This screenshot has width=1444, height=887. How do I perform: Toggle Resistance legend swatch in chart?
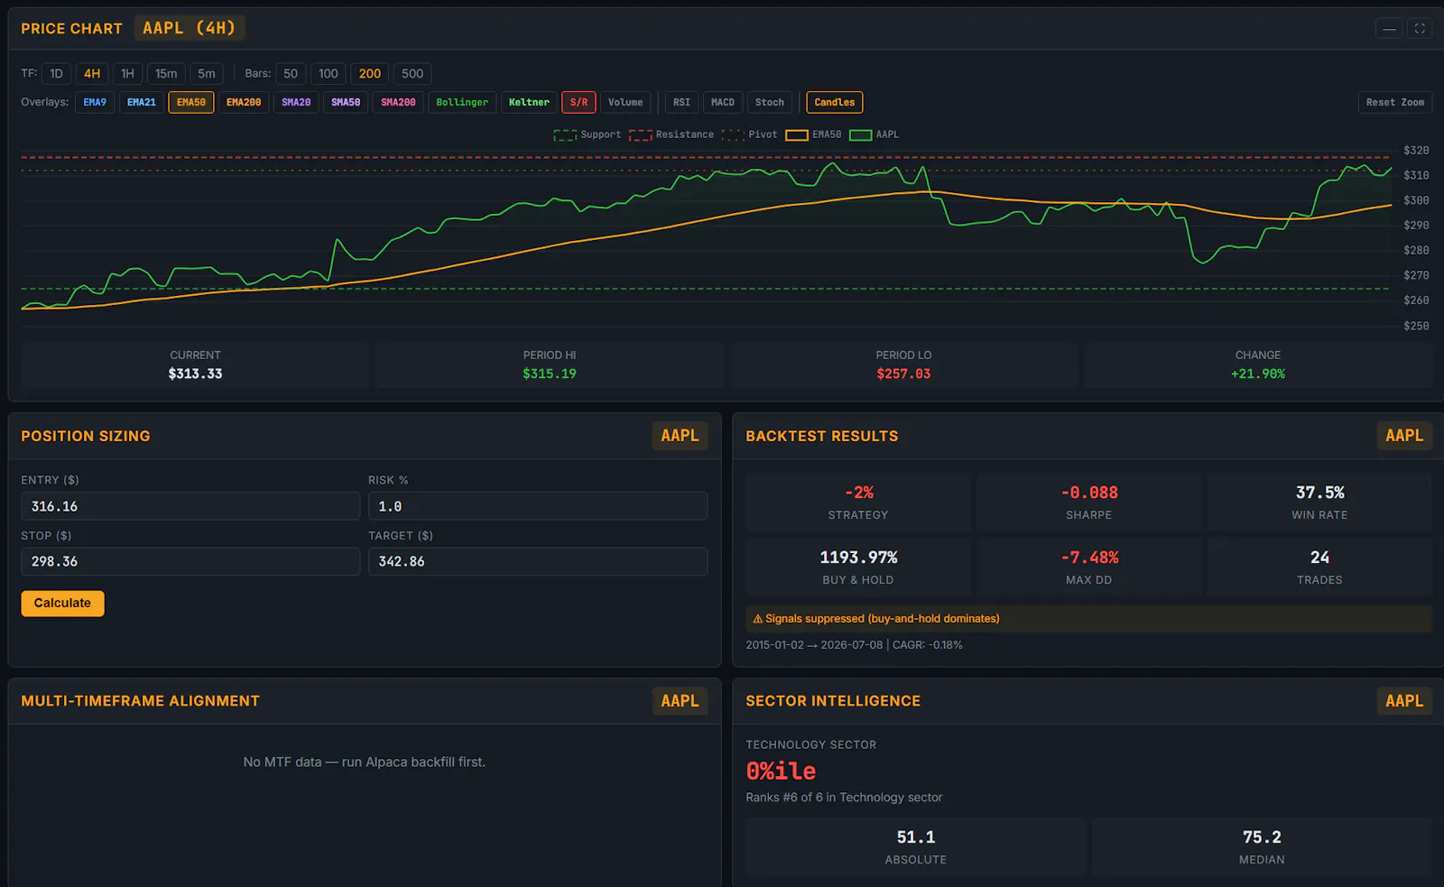pyautogui.click(x=641, y=135)
